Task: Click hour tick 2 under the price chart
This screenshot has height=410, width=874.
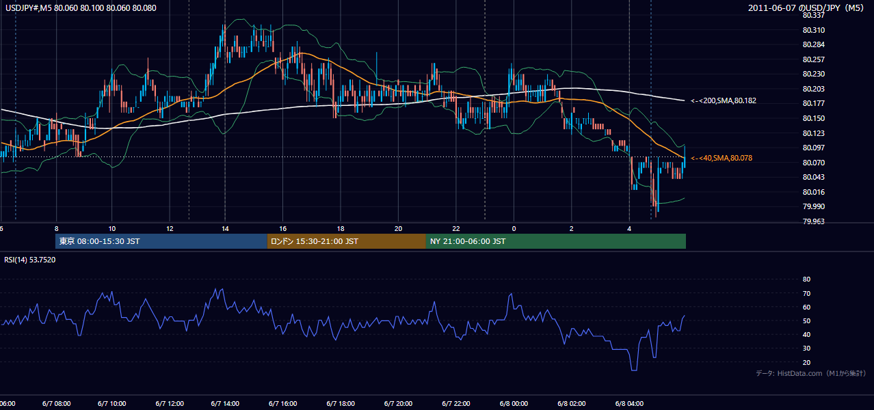Action: coord(571,228)
